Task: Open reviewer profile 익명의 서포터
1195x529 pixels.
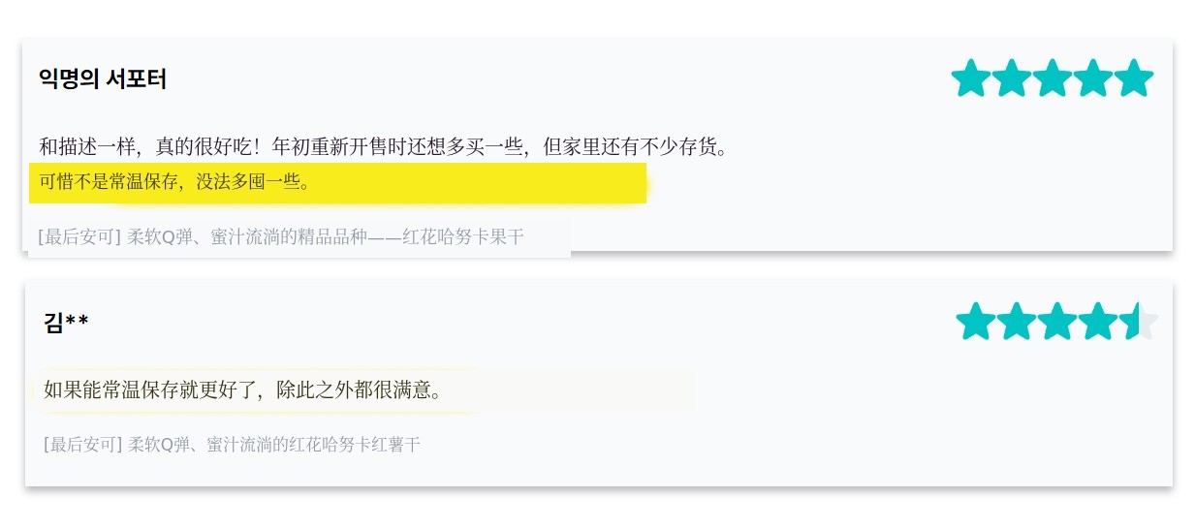Action: pyautogui.click(x=103, y=79)
